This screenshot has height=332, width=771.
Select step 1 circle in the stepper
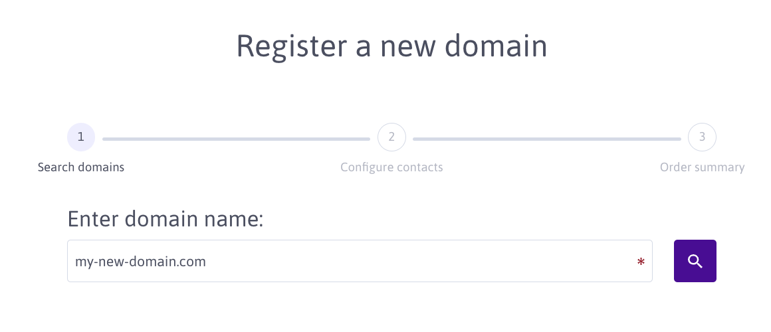tap(81, 137)
